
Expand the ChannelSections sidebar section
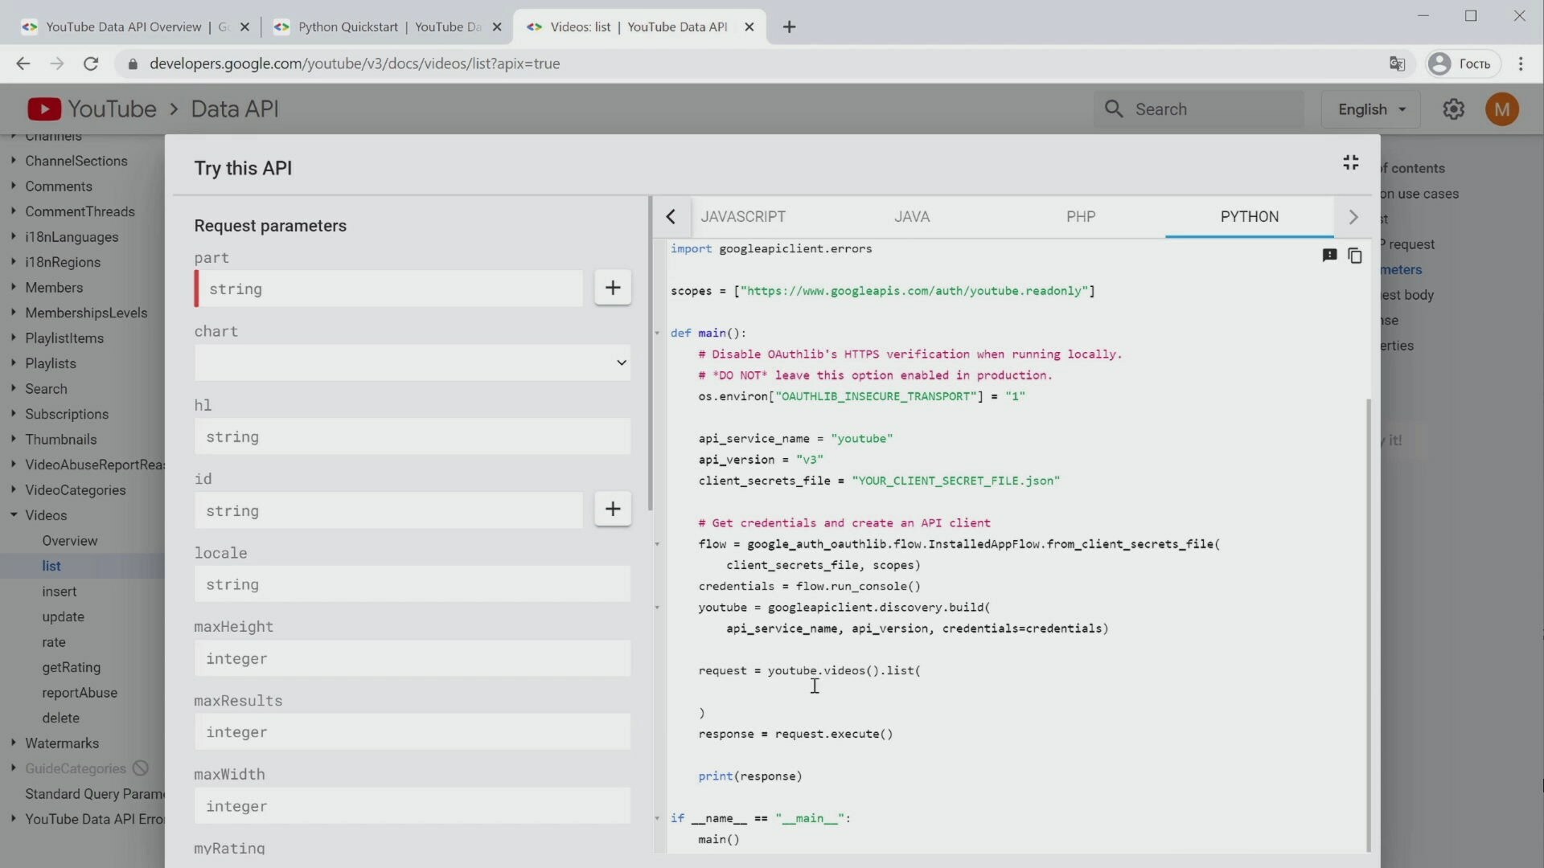click(x=14, y=161)
